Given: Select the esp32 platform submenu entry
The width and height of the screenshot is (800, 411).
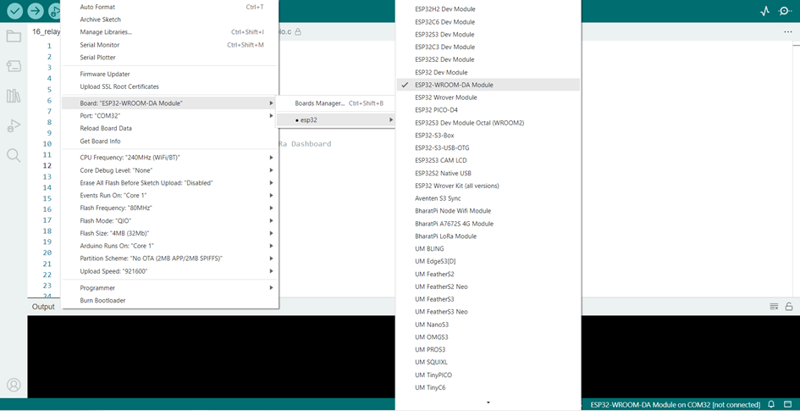Looking at the screenshot, I should pos(336,120).
